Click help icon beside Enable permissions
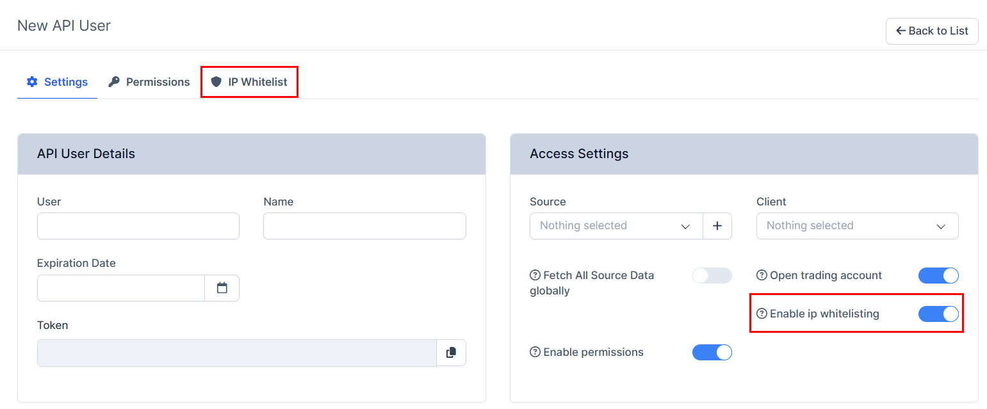The image size is (987, 409). click(535, 352)
